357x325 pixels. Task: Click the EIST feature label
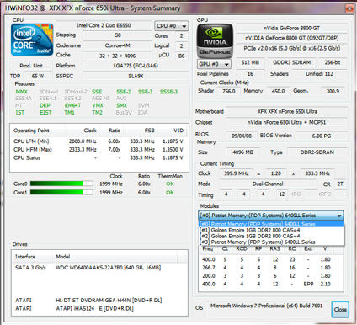(x=45, y=113)
